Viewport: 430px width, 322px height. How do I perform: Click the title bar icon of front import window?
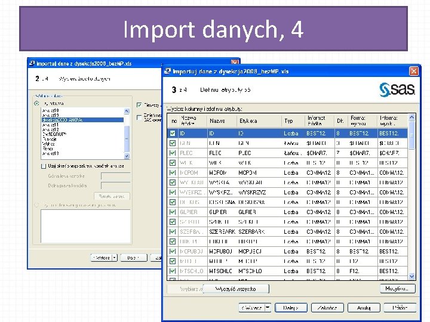click(167, 72)
